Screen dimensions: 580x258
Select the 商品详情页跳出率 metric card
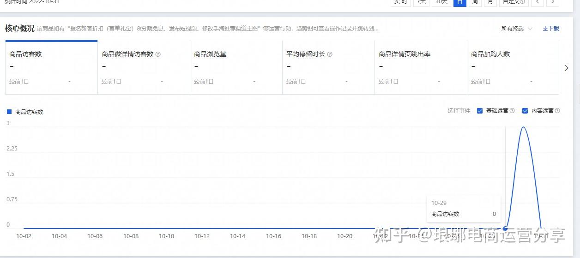pos(421,67)
